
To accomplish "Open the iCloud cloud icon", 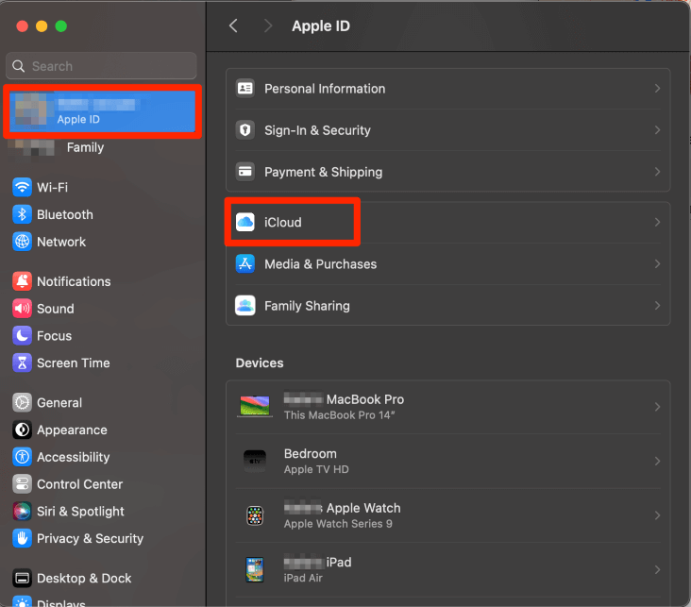I will click(245, 222).
